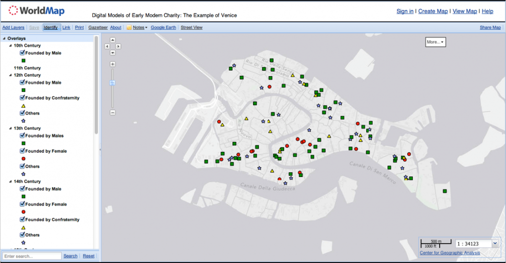The width and height of the screenshot is (506, 263).
Task: Click the star legend icon under 12th Century Others
Action: [23, 121]
